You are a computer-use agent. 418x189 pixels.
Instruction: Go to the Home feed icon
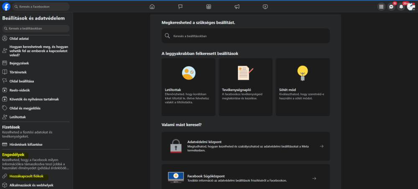[x=152, y=7]
